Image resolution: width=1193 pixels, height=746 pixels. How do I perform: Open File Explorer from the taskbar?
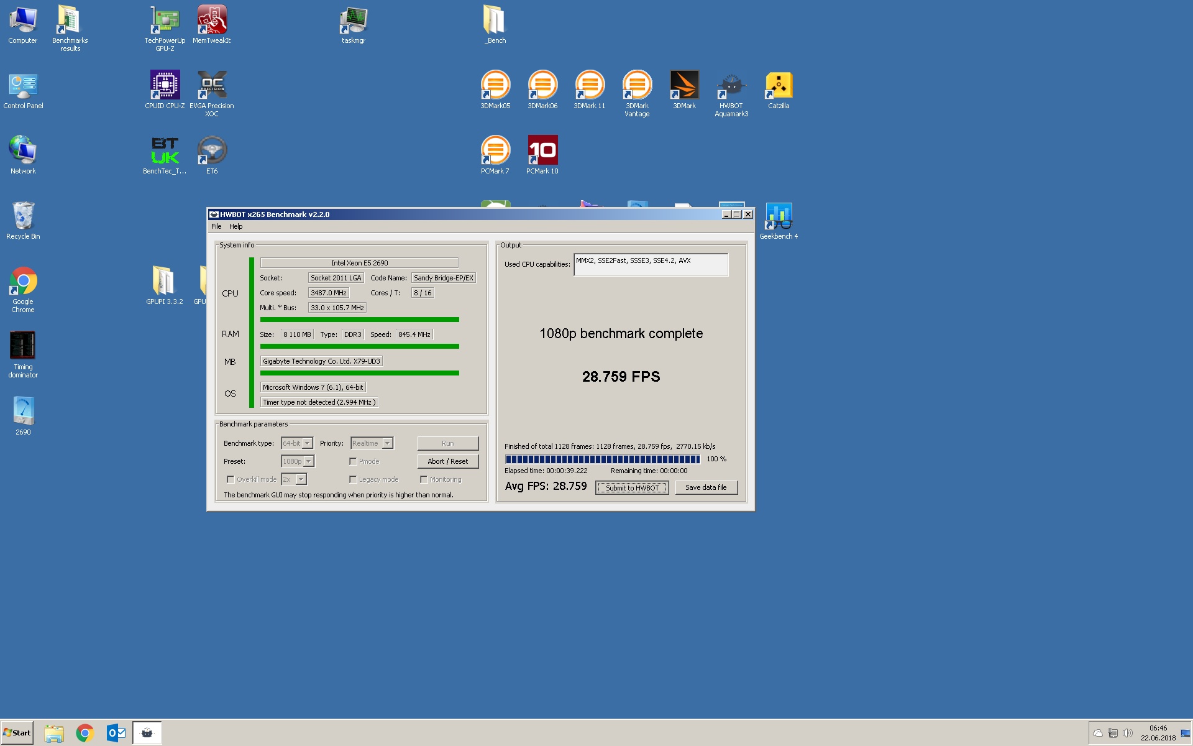click(x=54, y=734)
